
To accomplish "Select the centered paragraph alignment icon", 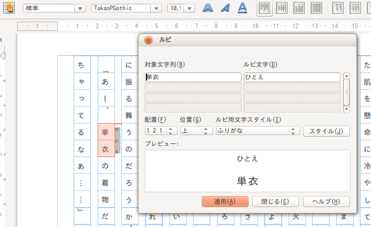I will click(x=282, y=8).
